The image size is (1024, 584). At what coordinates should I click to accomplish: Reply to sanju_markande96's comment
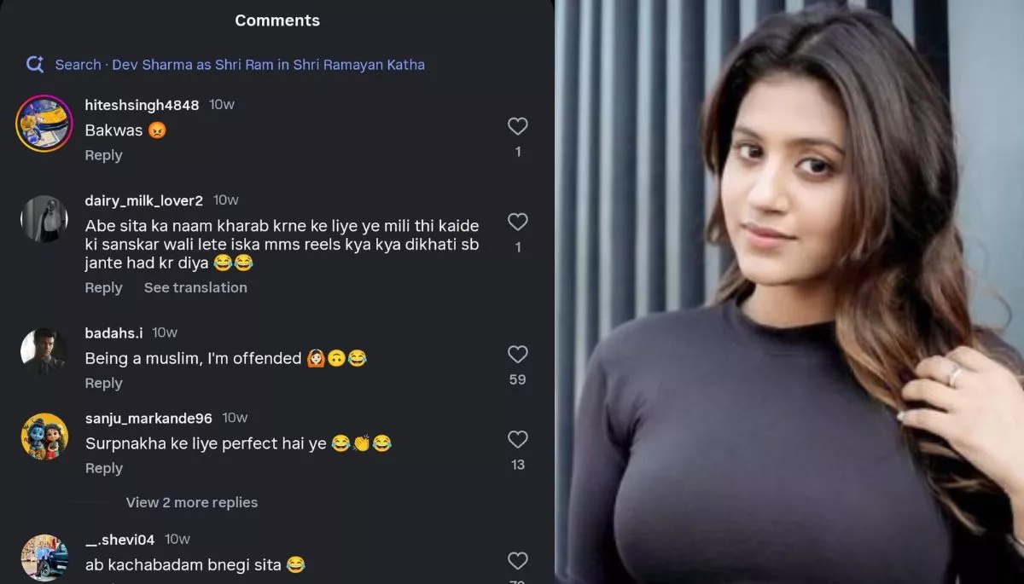point(103,468)
